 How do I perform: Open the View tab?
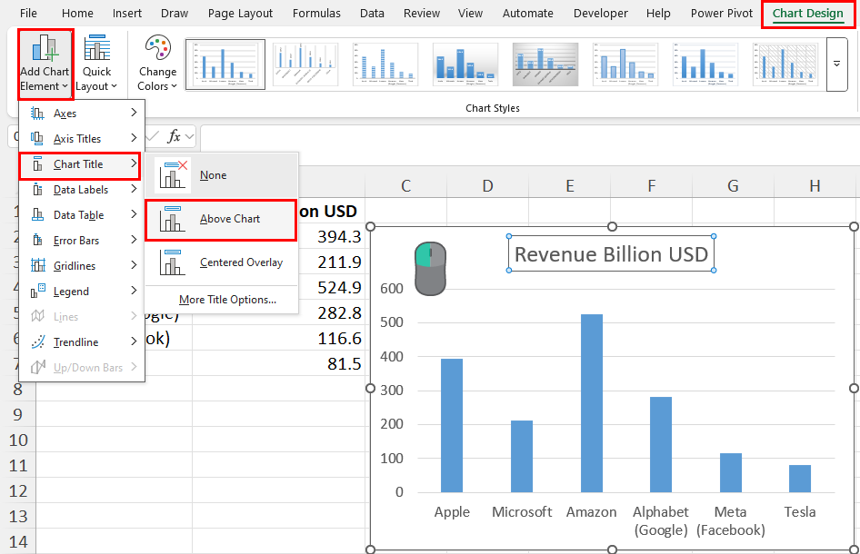[x=470, y=13]
